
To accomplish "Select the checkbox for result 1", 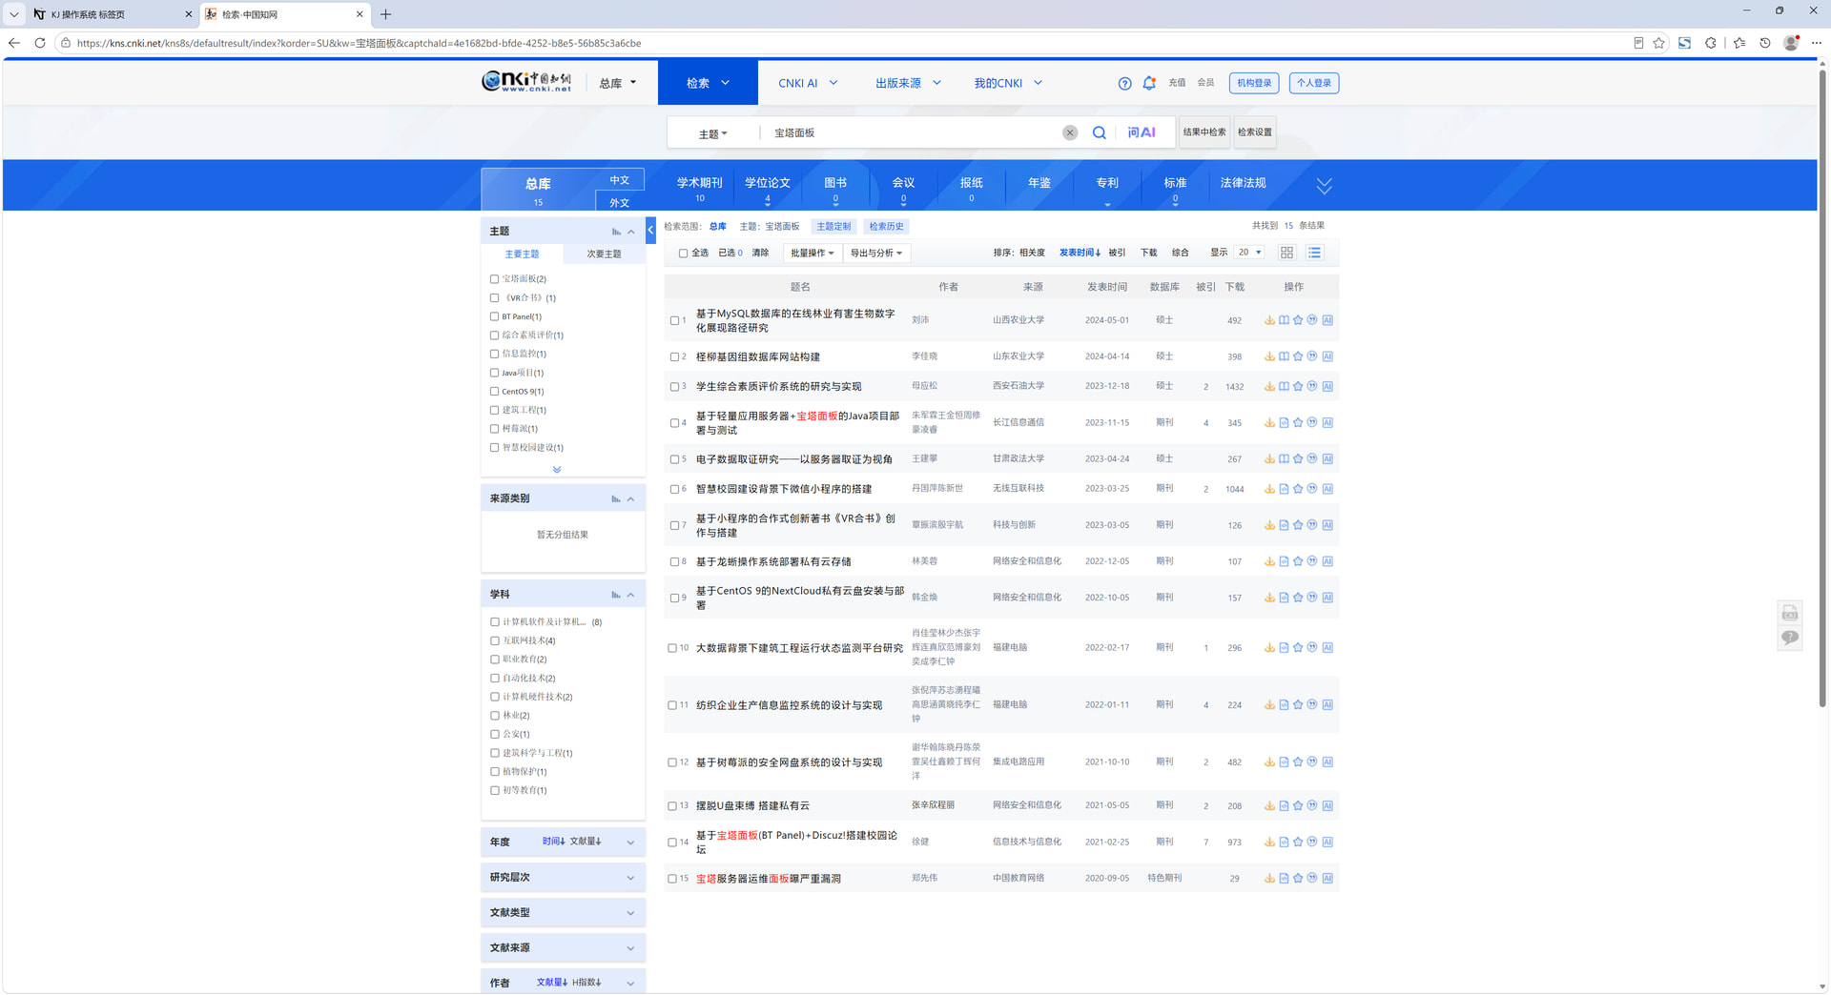I will [674, 321].
